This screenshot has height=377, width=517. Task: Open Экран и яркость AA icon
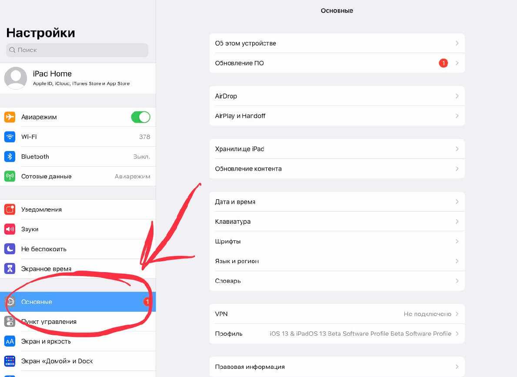point(10,341)
